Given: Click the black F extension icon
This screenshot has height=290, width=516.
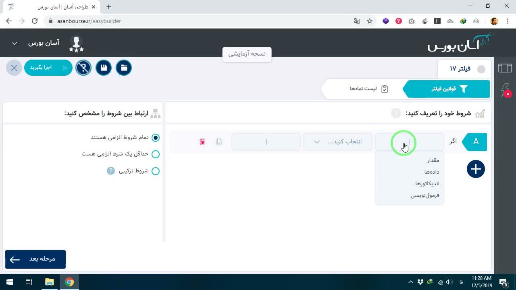Looking at the screenshot, I should [437, 21].
